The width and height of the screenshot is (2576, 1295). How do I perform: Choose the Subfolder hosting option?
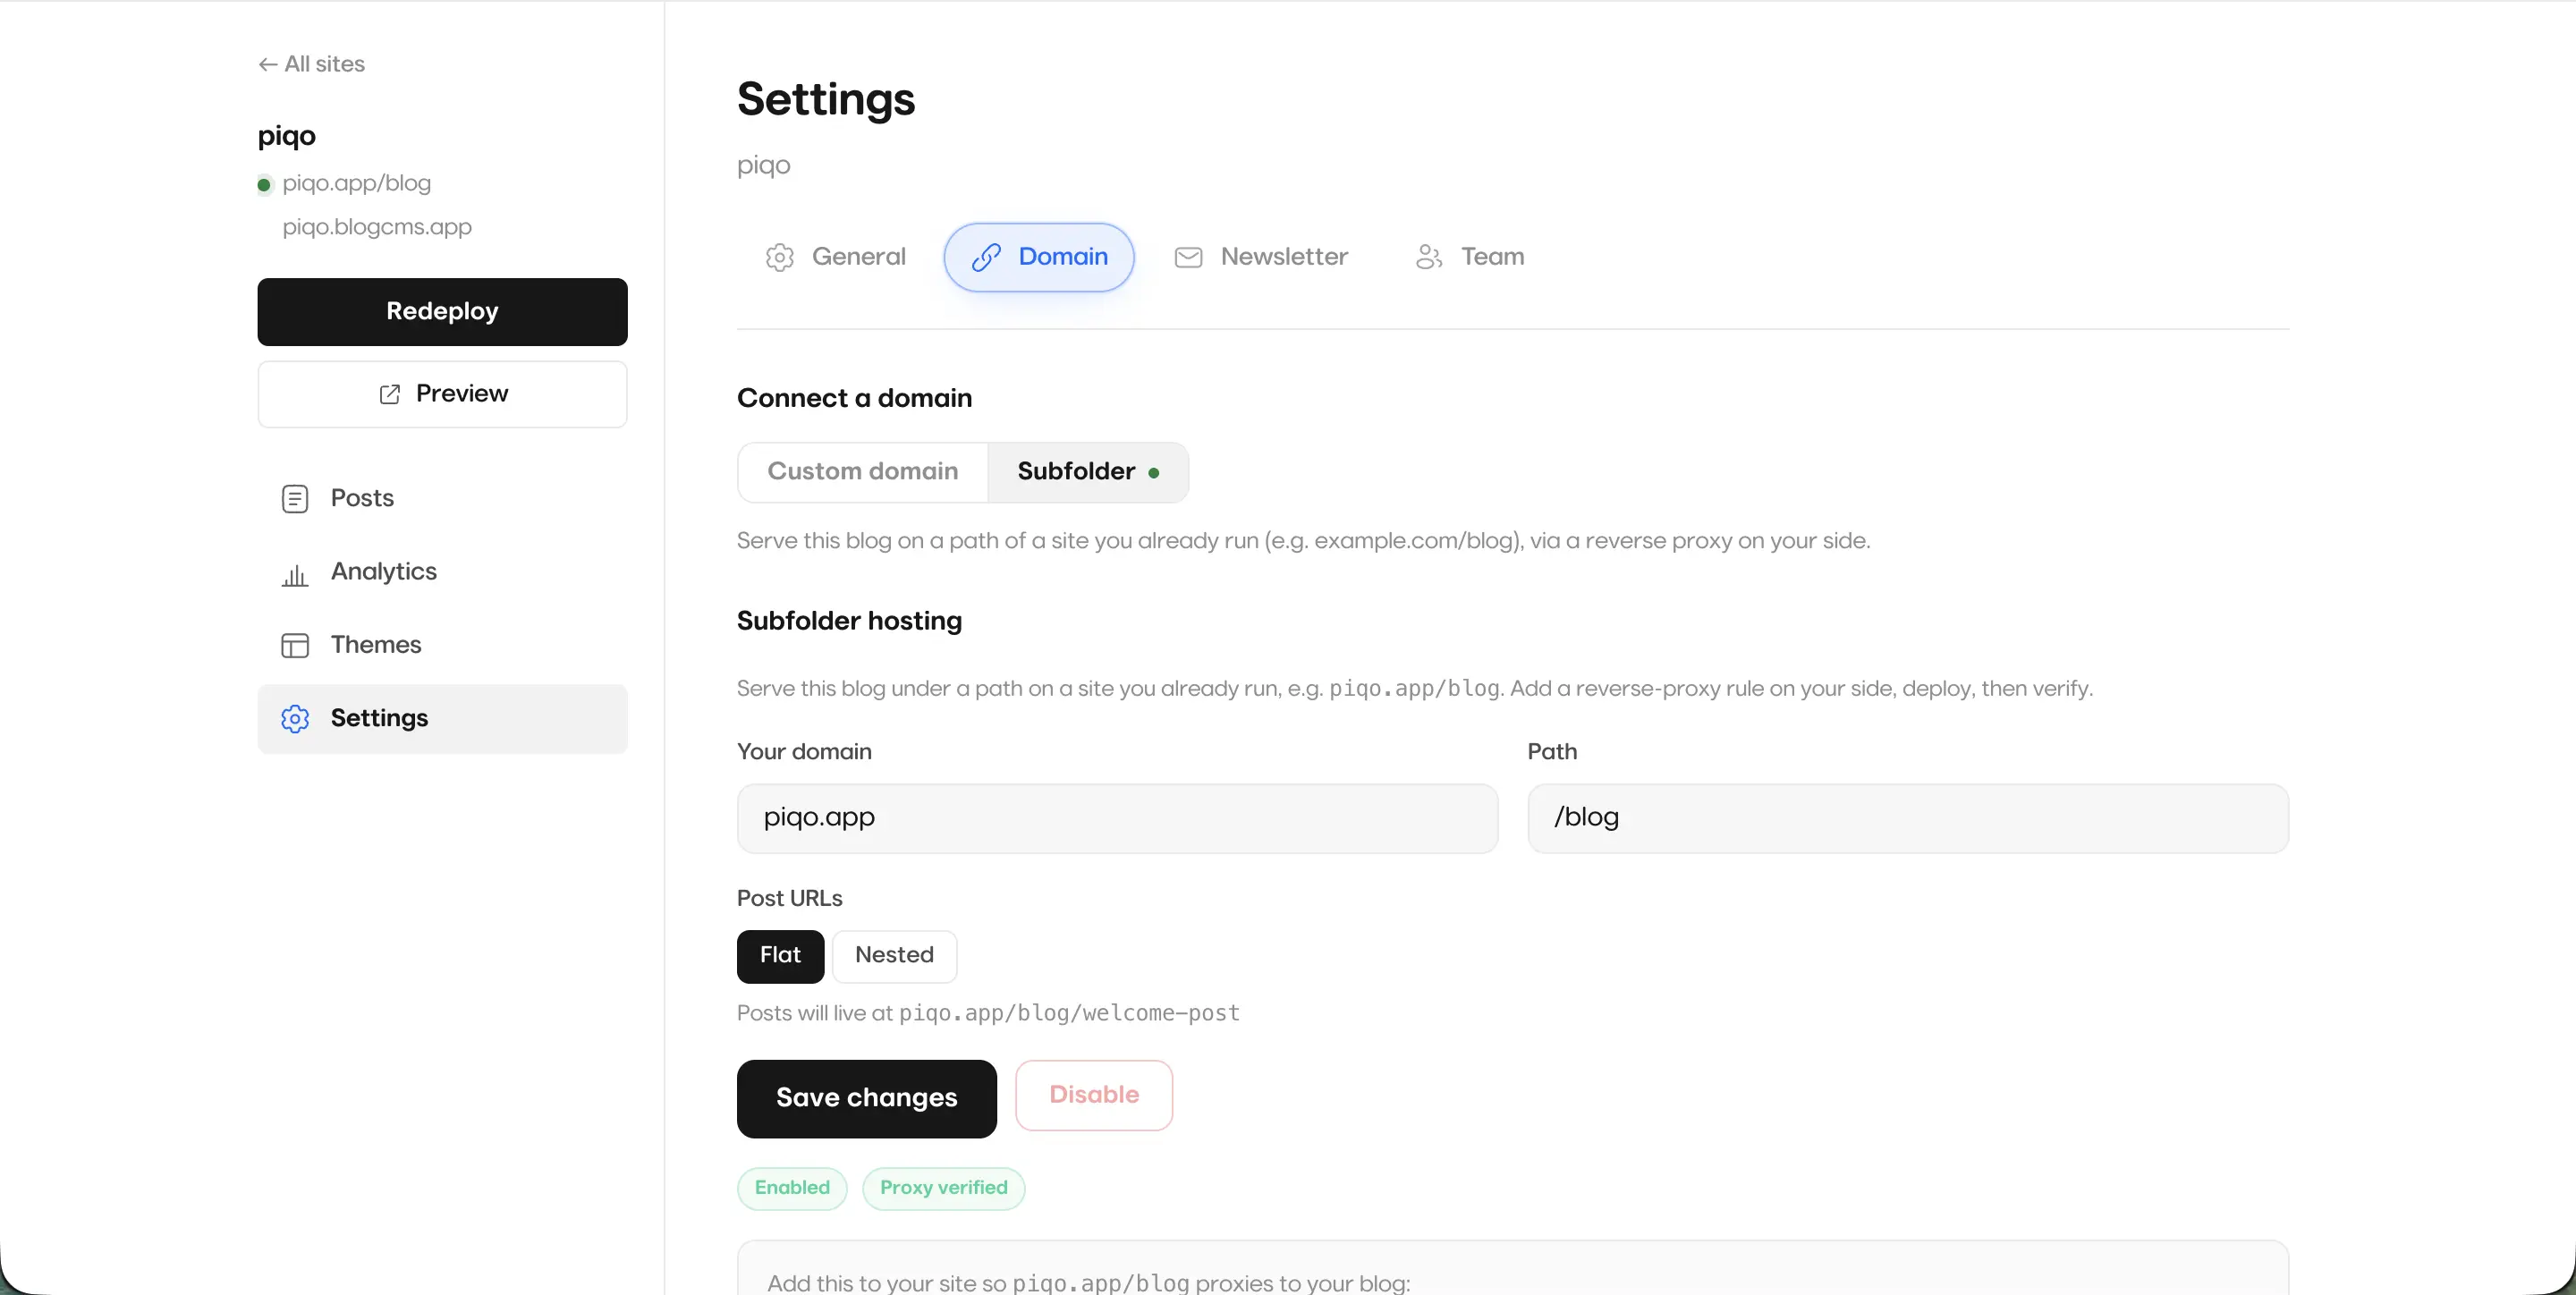coord(1088,472)
